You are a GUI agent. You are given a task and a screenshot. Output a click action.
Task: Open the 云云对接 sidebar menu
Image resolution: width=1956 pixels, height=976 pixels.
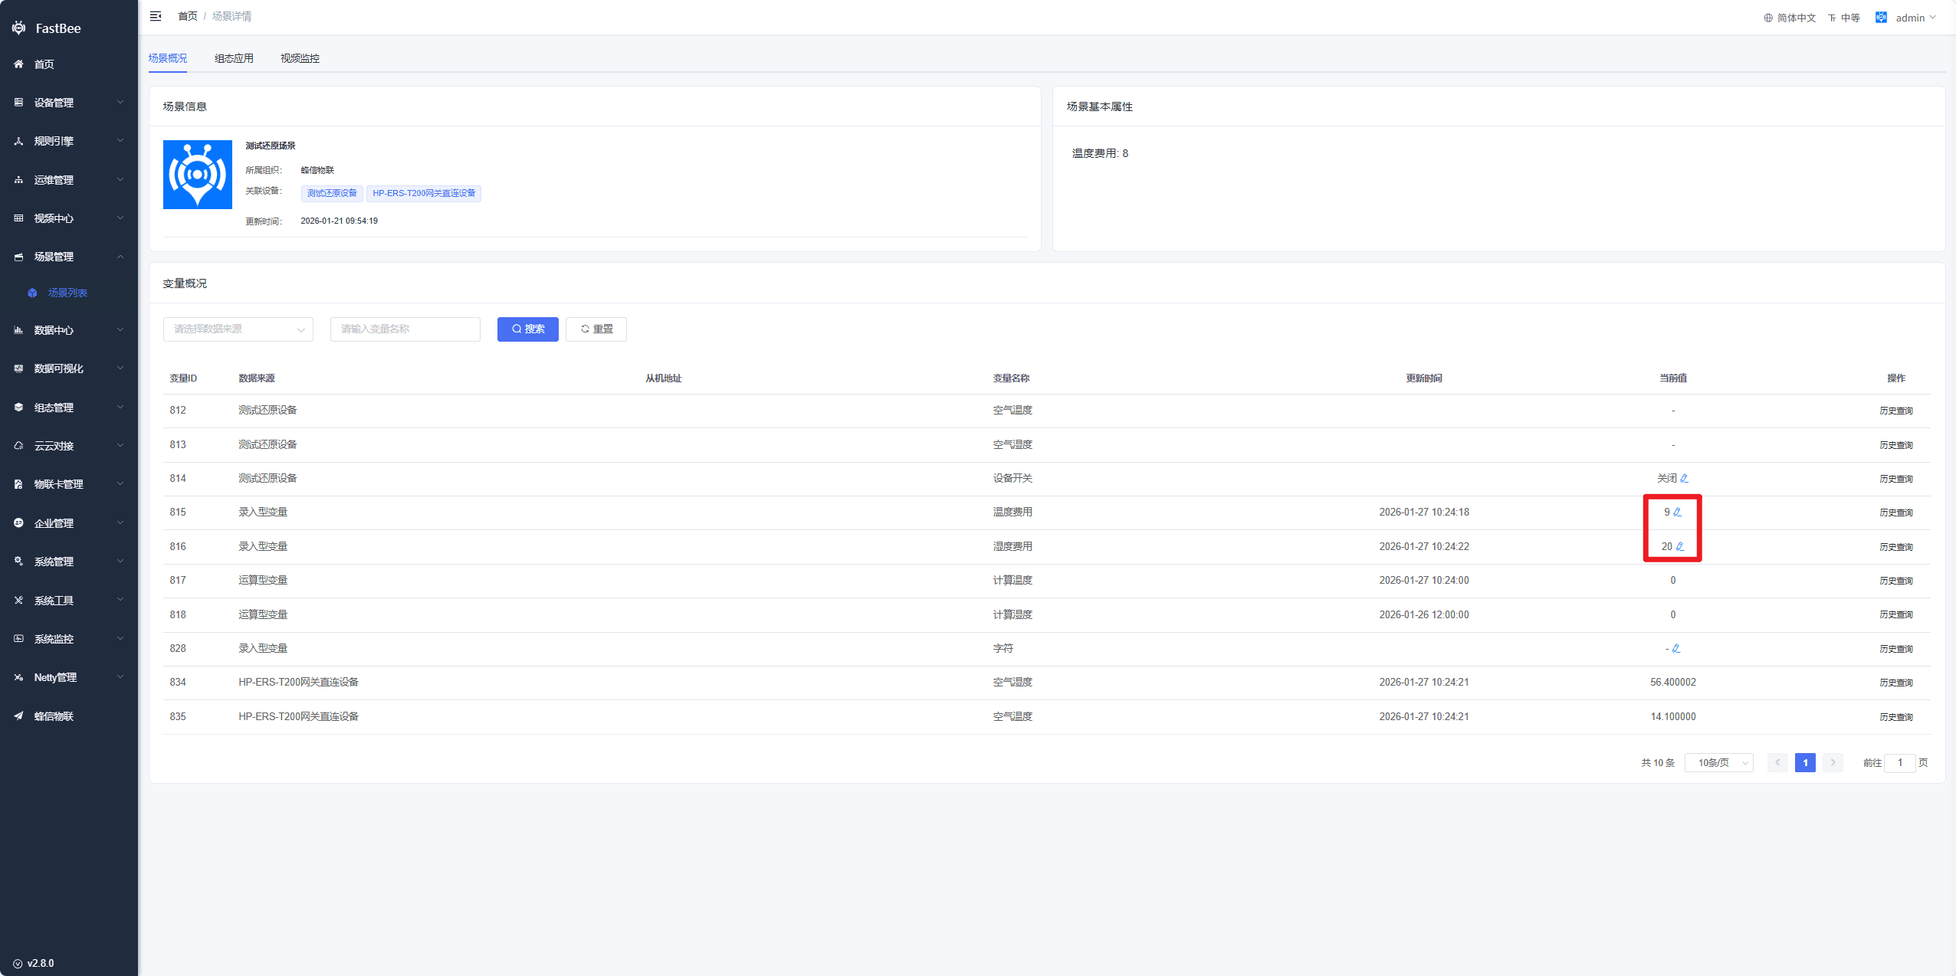click(x=69, y=446)
